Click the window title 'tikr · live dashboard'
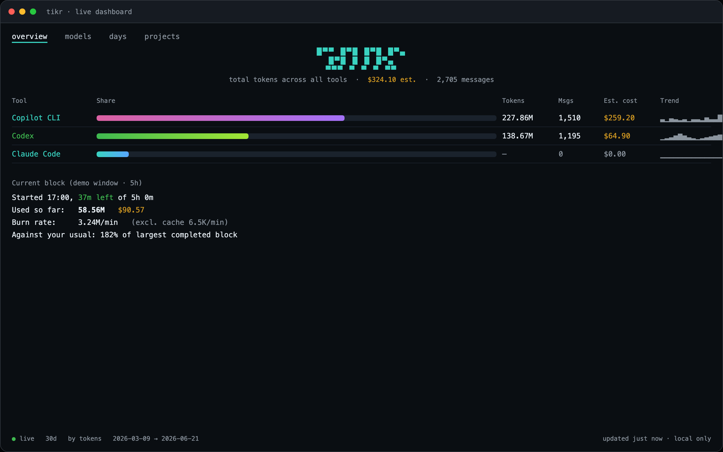 point(89,12)
